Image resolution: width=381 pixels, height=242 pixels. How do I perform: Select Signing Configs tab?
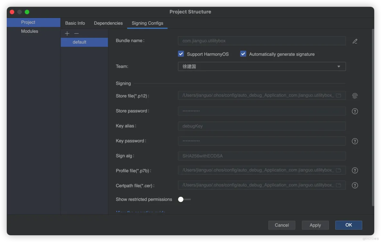pyautogui.click(x=147, y=23)
